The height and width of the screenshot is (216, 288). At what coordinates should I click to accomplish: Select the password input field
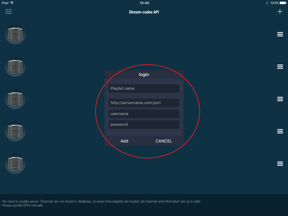pos(144,124)
